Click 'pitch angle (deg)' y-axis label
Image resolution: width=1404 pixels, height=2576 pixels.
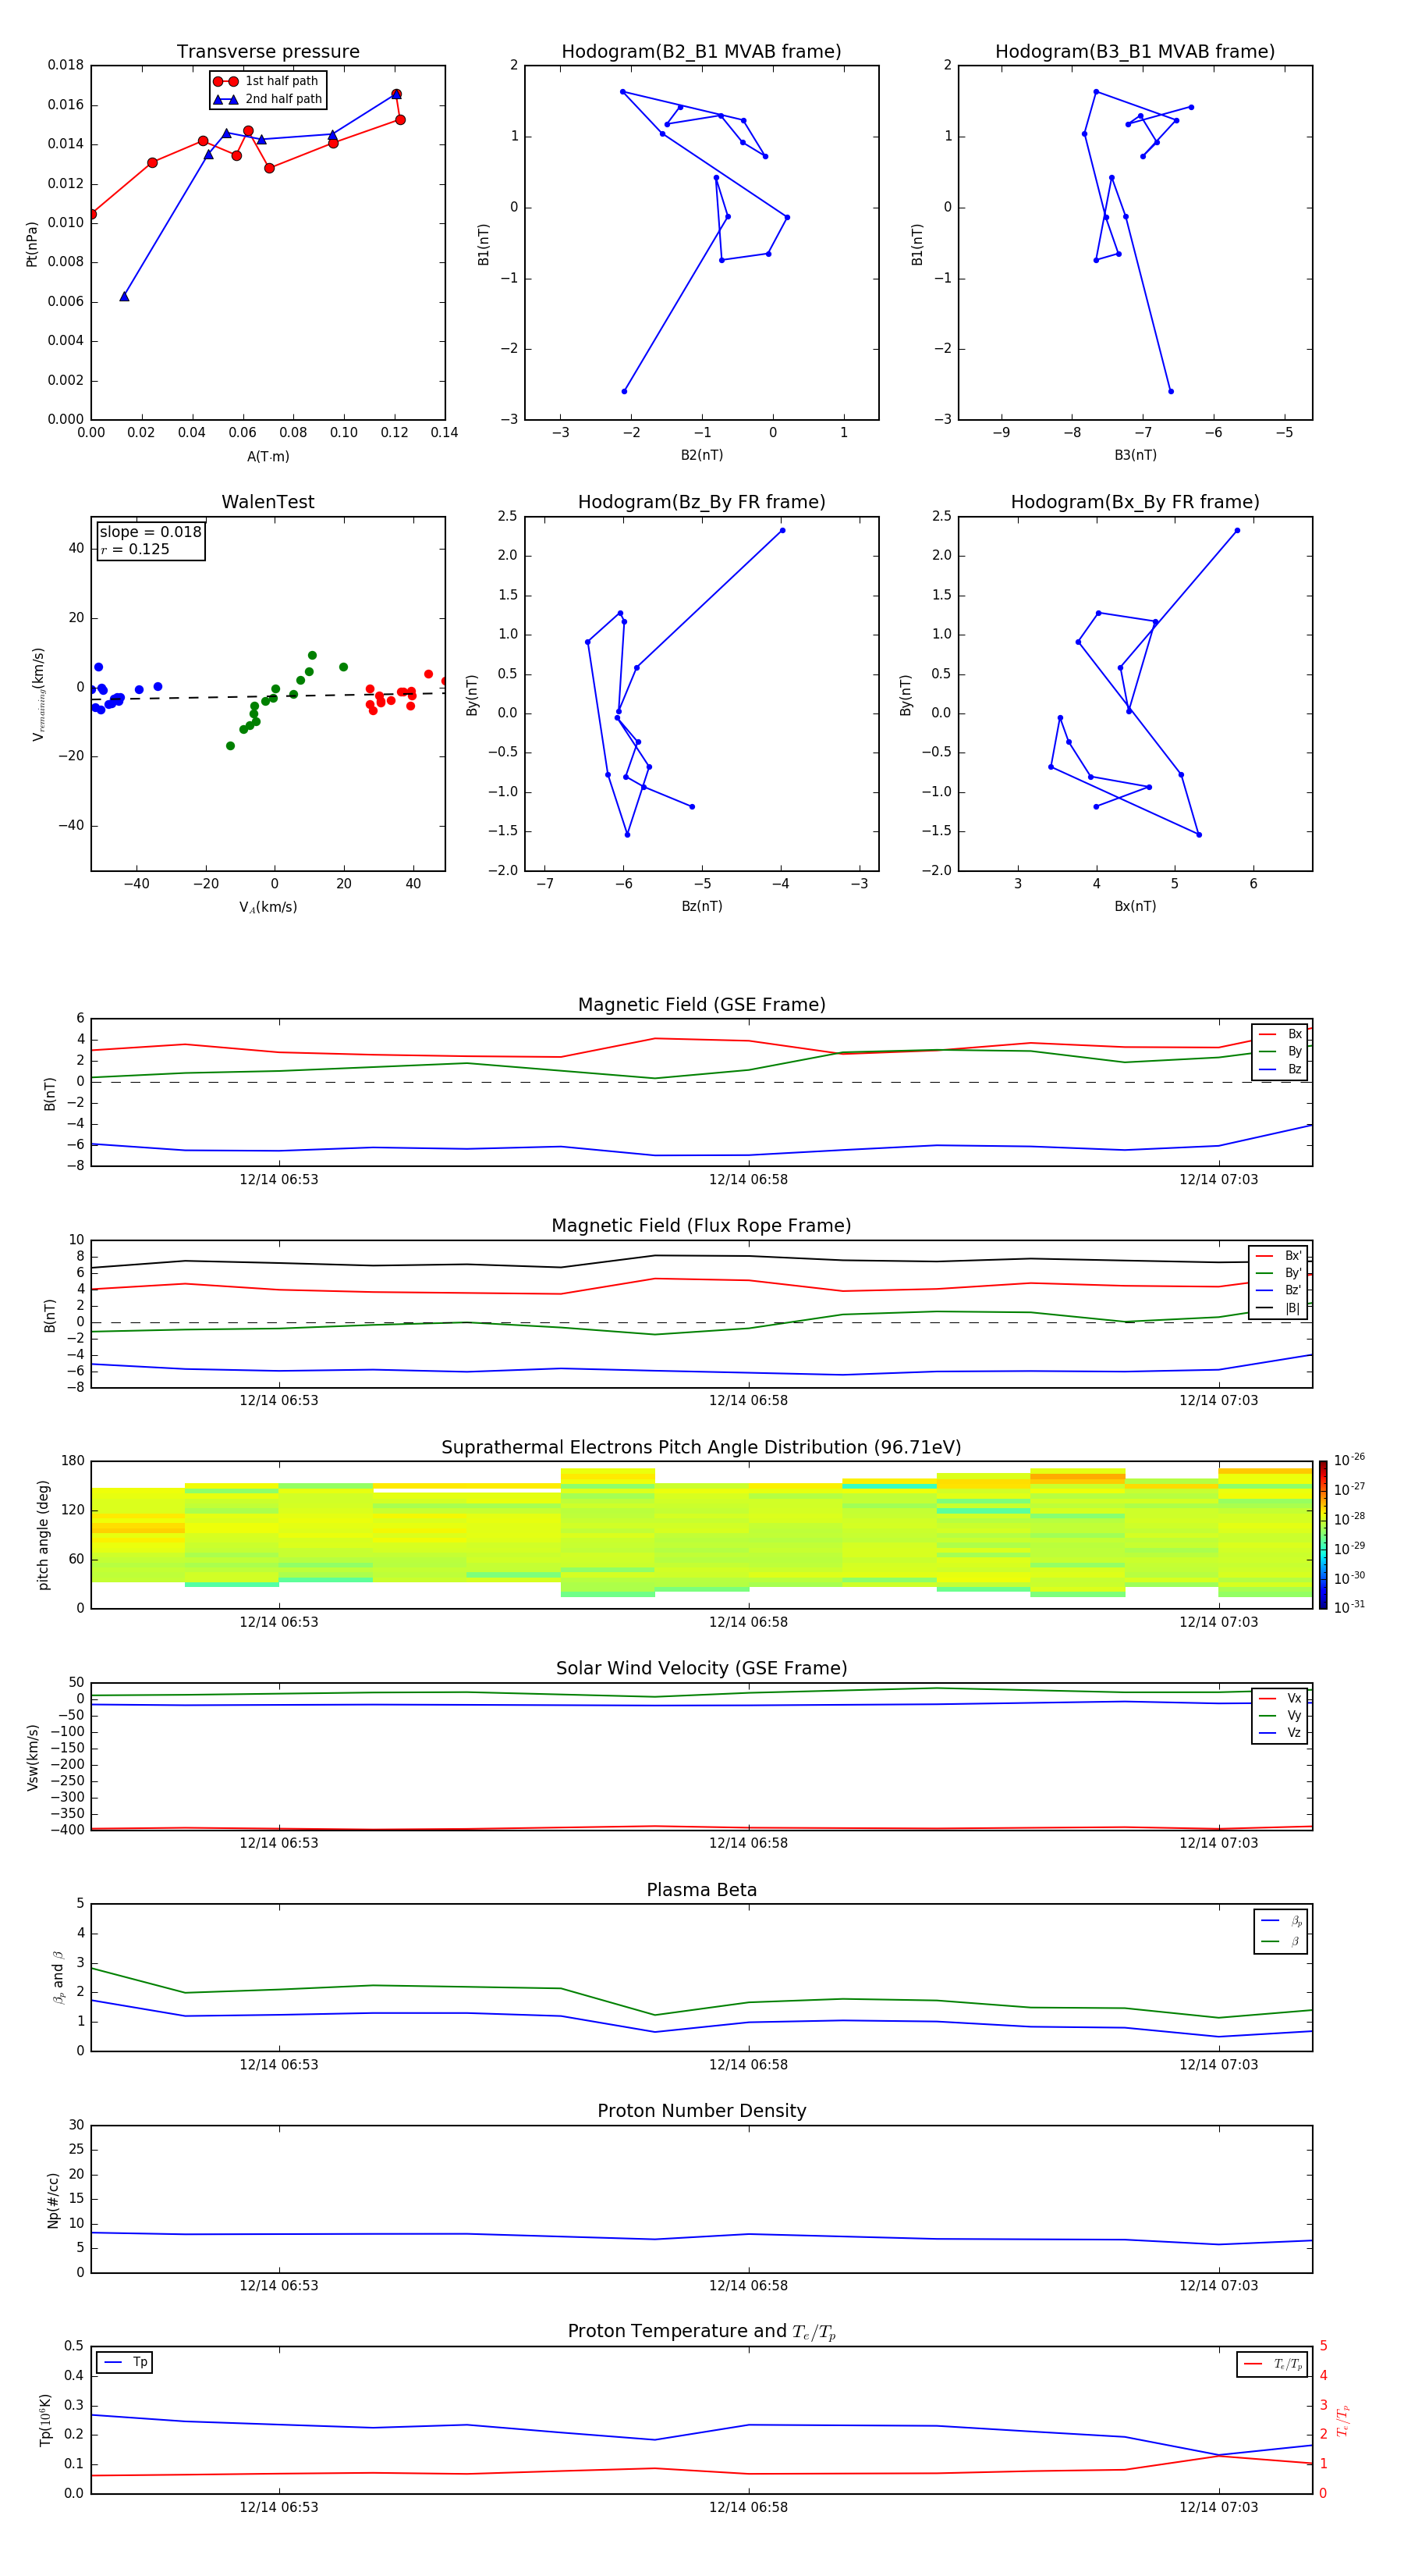43,1535
